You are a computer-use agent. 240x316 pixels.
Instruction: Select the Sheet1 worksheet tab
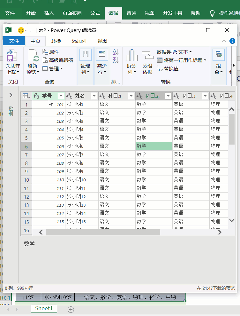coord(44,309)
